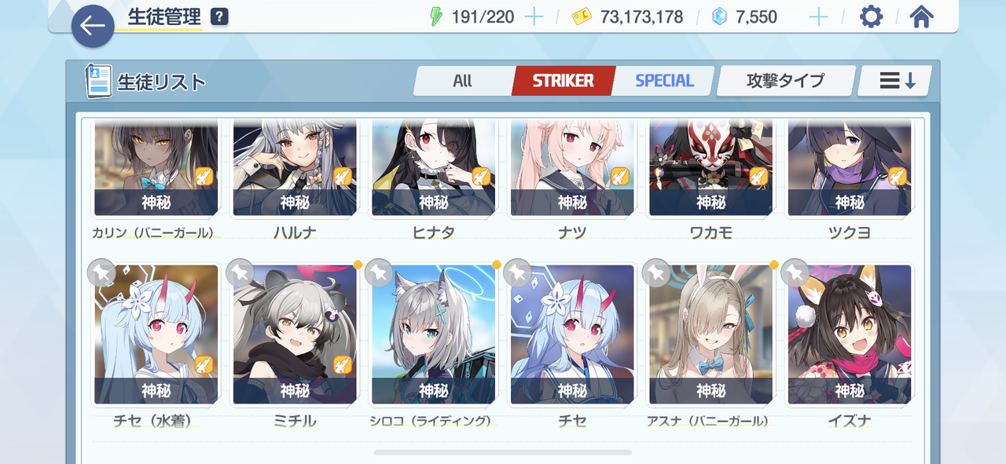
Task: Switch to the SPECIAL tab
Action: pos(664,81)
